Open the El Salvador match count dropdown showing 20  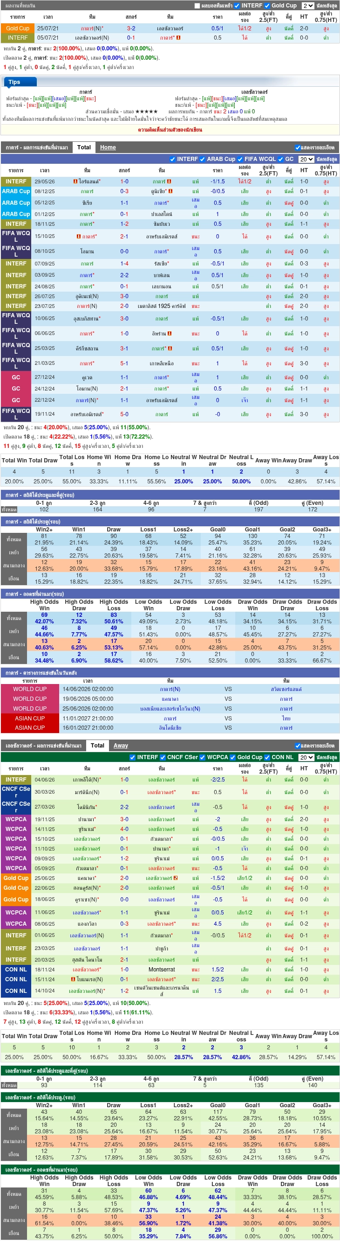(306, 757)
